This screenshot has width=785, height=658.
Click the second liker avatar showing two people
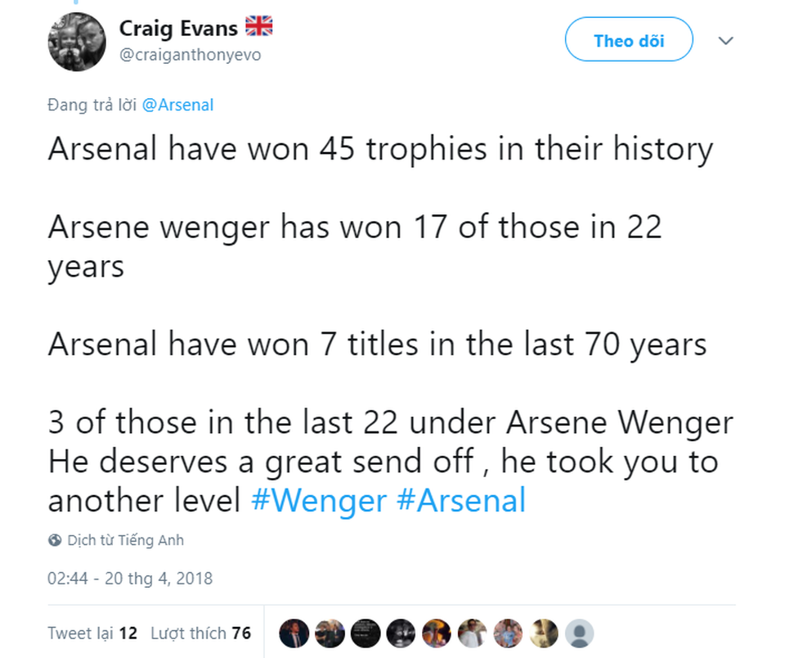[330, 633]
